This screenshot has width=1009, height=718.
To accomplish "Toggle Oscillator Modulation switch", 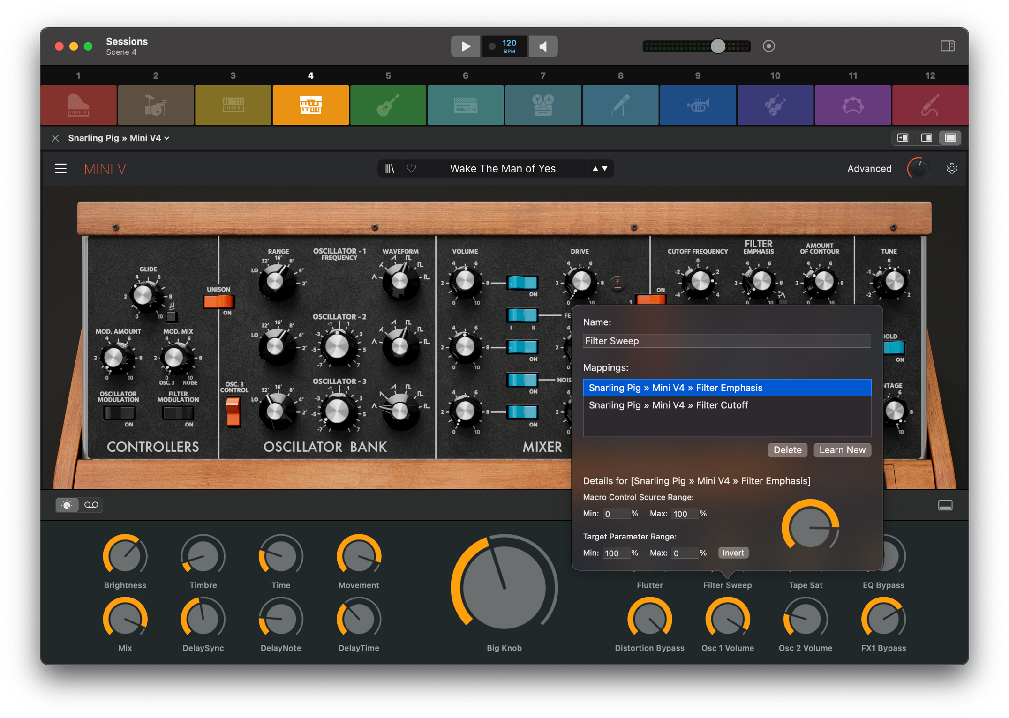I will tap(119, 413).
